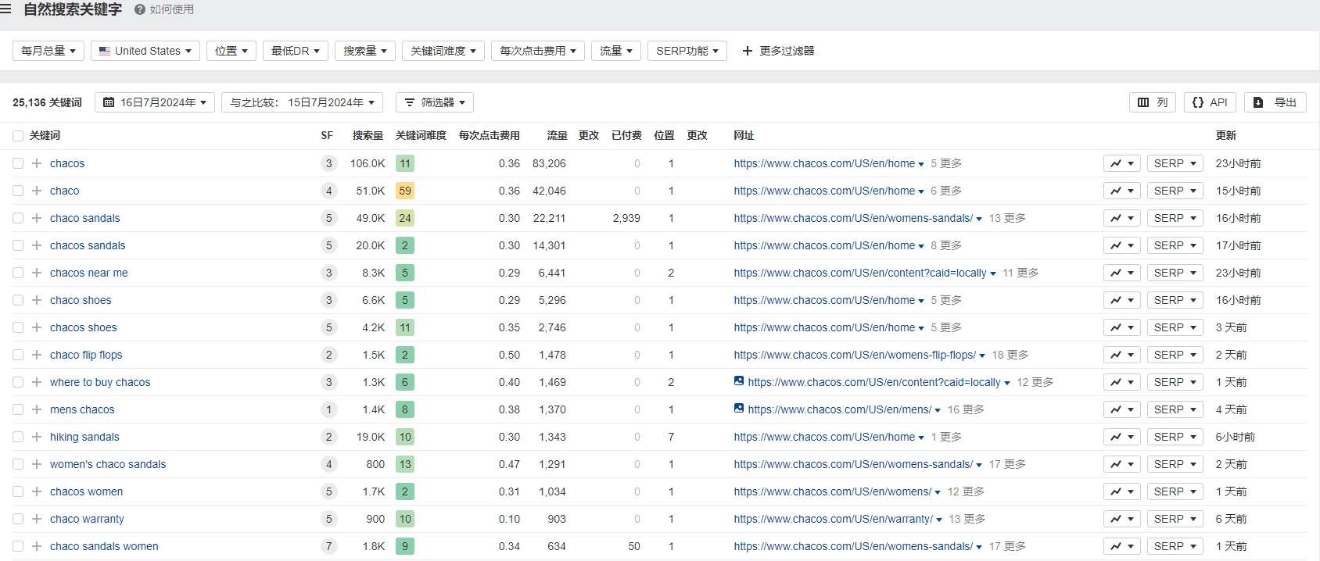Open the United States country dropdown
Viewport: 1320px width, 561px height.
pyautogui.click(x=145, y=51)
